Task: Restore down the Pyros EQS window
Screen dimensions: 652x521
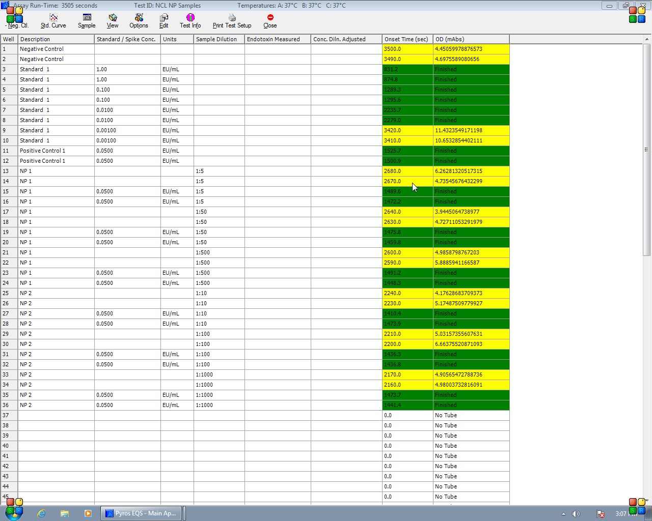Action: 626,6
